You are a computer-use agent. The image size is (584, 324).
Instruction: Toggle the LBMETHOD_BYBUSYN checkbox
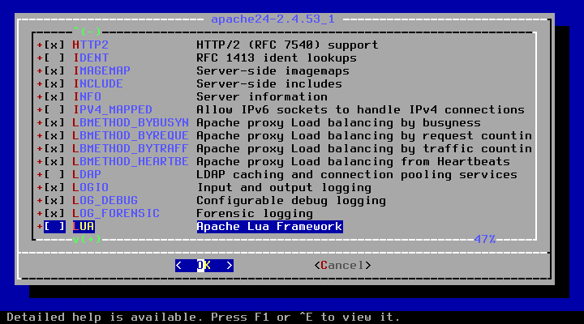54,123
